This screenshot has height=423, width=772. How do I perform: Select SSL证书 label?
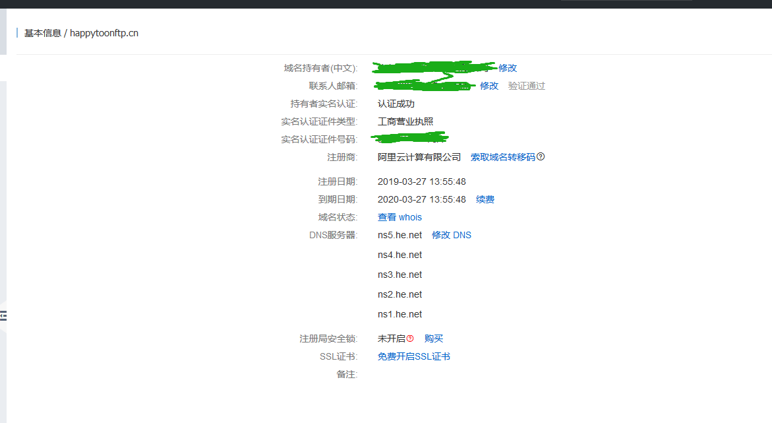coord(339,356)
